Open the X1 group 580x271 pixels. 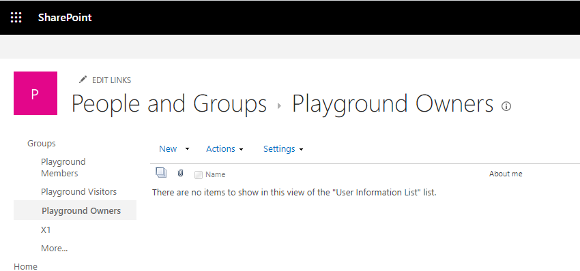[x=46, y=229]
